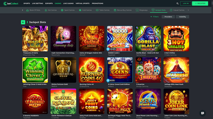213x119 pixels.
Task: Open 9 Coins Grand Gold Edition
Action: [120, 70]
